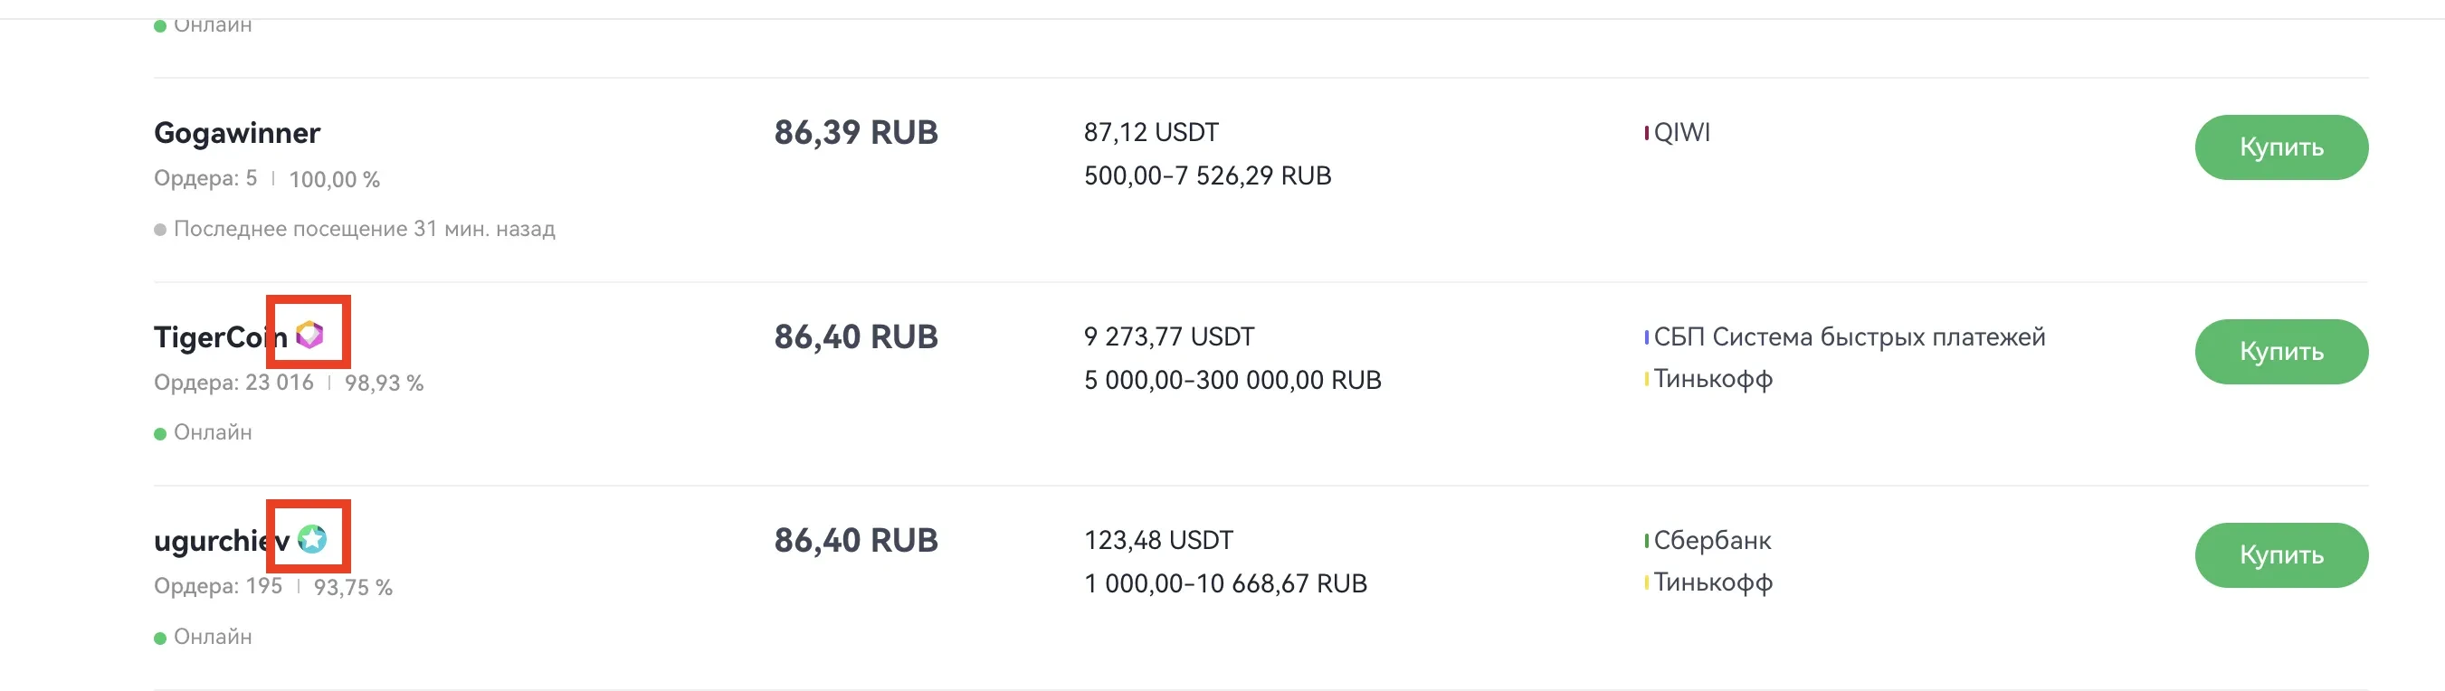The height and width of the screenshot is (691, 2445).
Task: Click the green online dot under TigerCoin
Action: (160, 434)
